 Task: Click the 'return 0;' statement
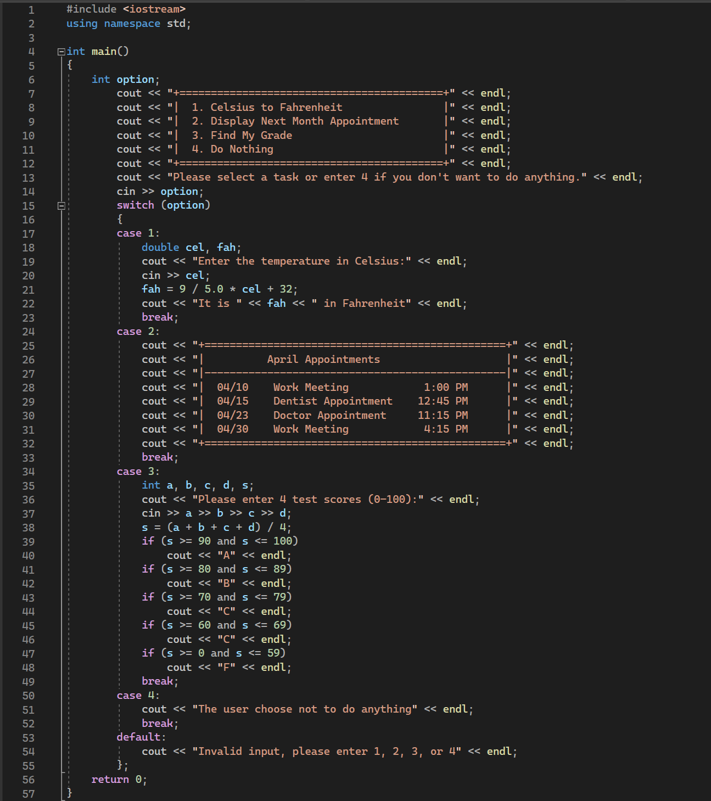pos(119,780)
